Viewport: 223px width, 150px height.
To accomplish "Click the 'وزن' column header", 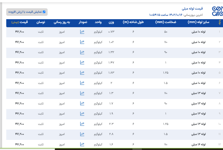I will (x=111, y=22).
